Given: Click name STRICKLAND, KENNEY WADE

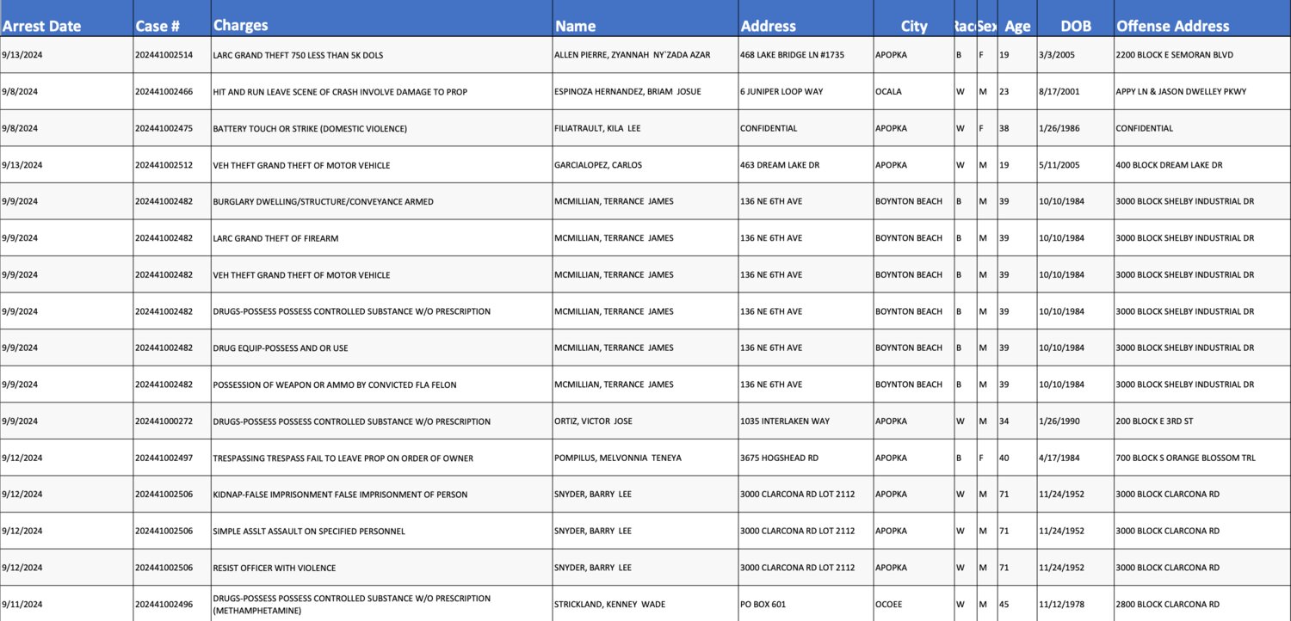Looking at the screenshot, I should click(x=645, y=604).
